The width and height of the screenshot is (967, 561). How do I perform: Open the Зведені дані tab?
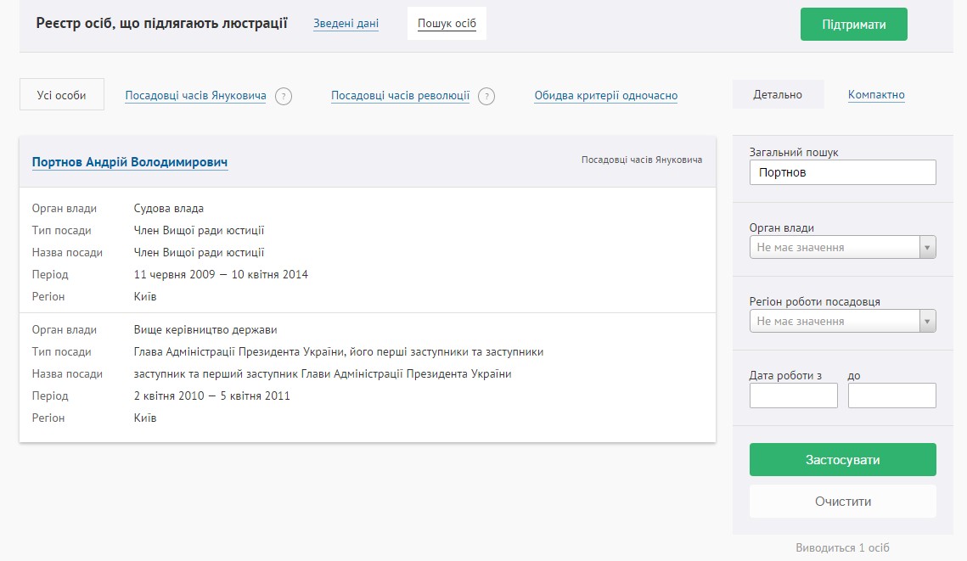click(x=346, y=24)
